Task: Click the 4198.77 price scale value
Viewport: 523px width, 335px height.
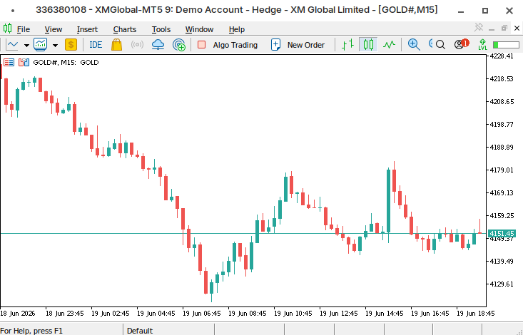Action: tap(502, 124)
